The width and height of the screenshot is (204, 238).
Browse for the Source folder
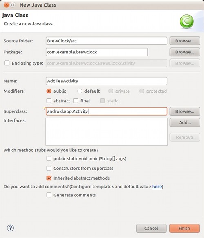[184, 41]
